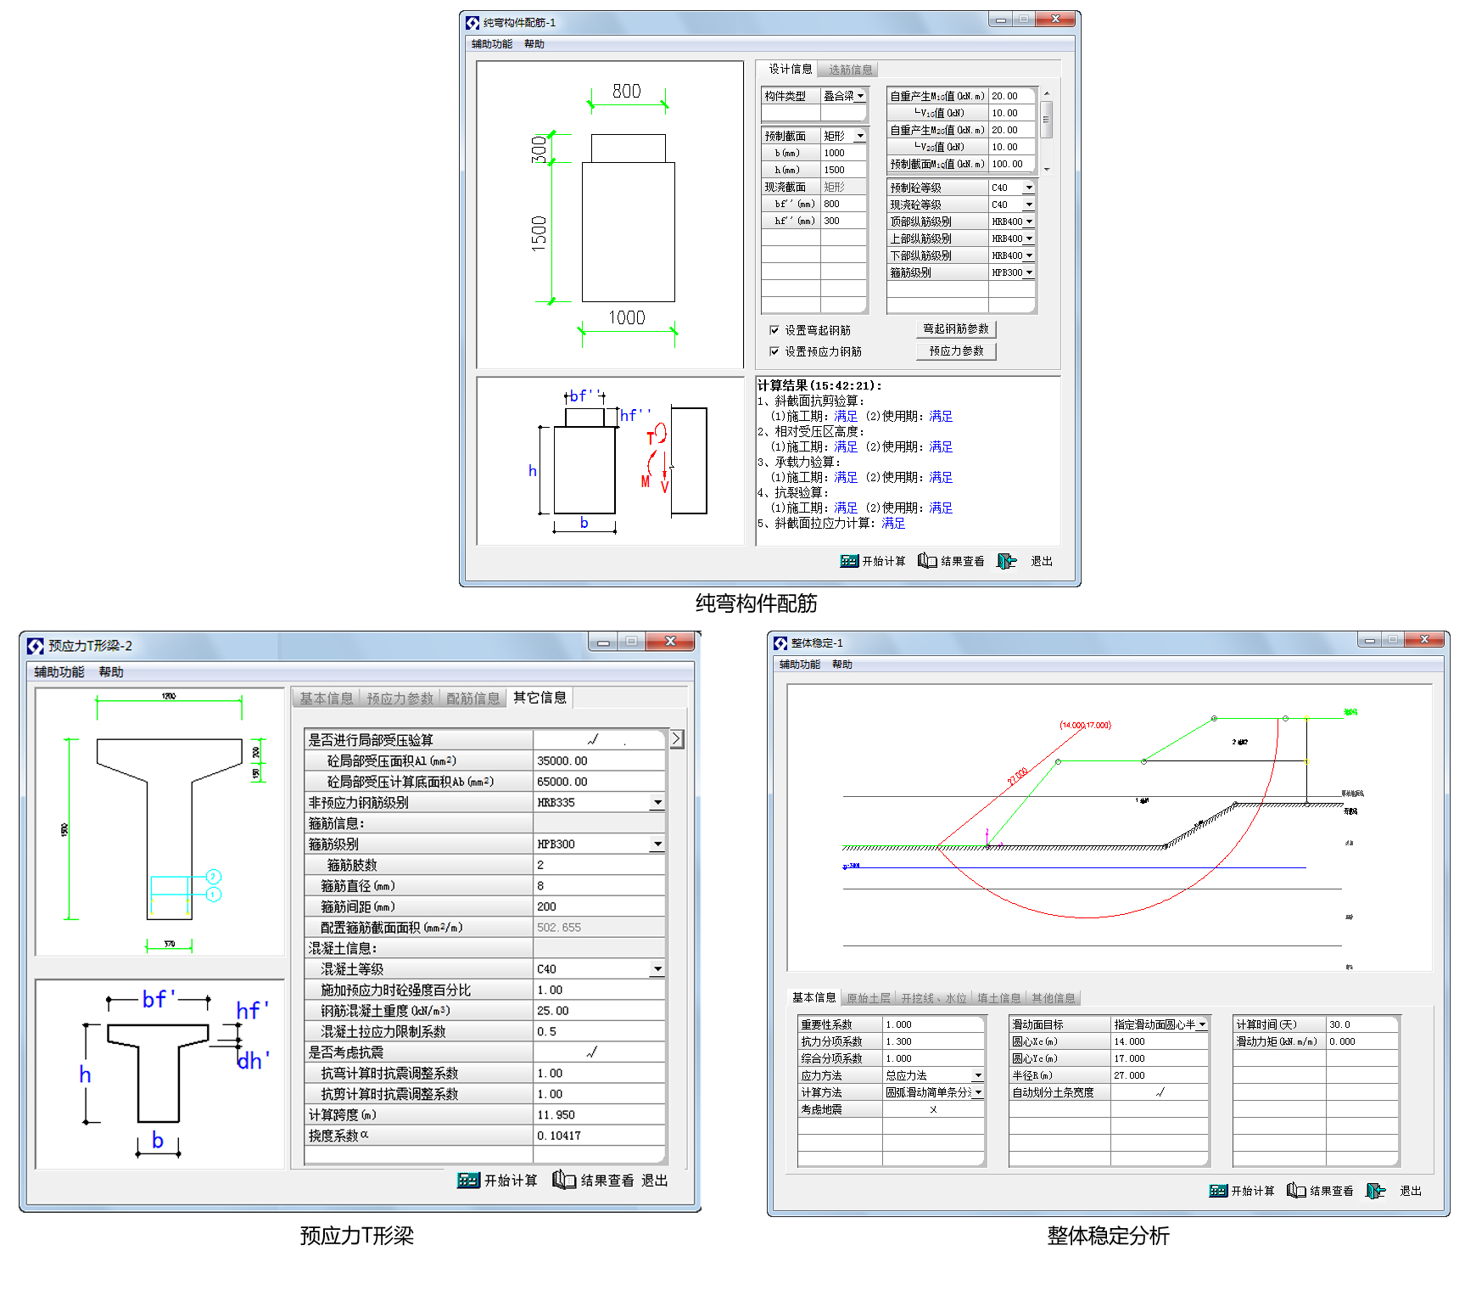Click the 结果查看 book icon in 纯弯构件配筋-1 window

[x=927, y=561]
